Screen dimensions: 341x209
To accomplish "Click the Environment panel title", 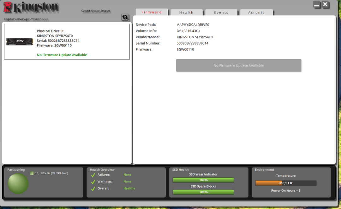I will [265, 169].
